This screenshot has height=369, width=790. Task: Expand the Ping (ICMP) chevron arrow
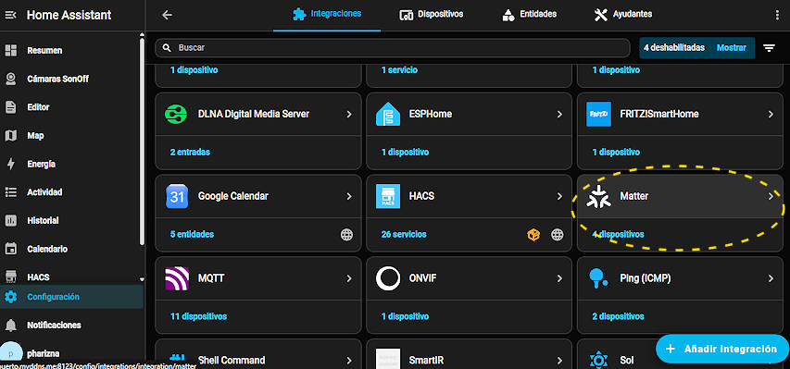pyautogui.click(x=771, y=278)
